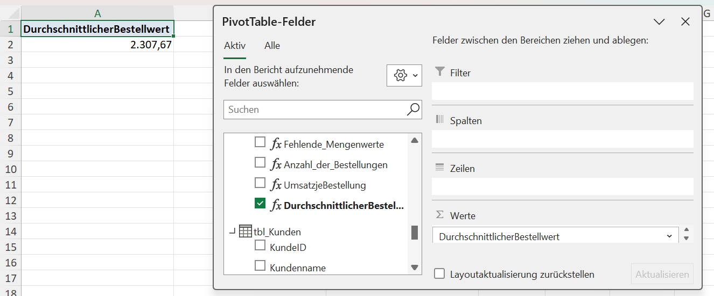Enable the Fehlende_Mengenwerte checkbox
This screenshot has height=296, width=714.
pyautogui.click(x=260, y=142)
